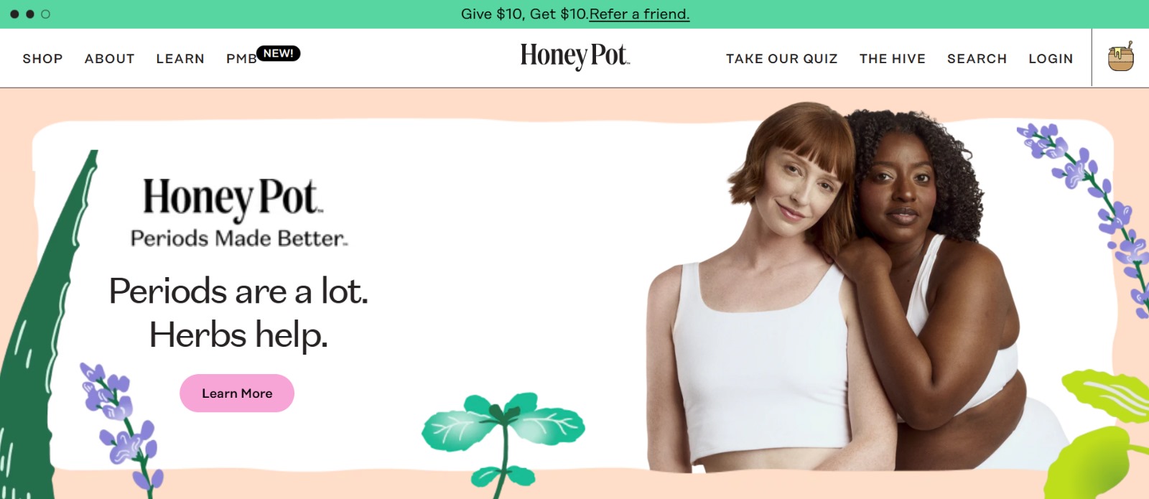
Task: Click the hollow third window dot
Action: (x=46, y=14)
